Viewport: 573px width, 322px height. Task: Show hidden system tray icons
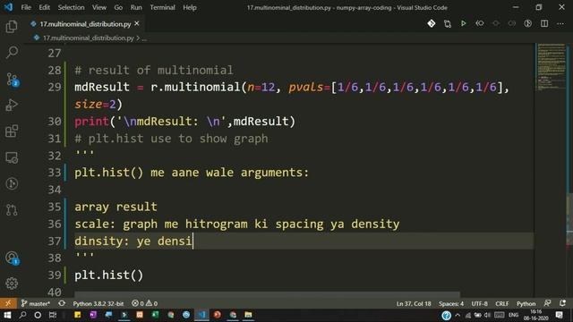click(x=458, y=315)
